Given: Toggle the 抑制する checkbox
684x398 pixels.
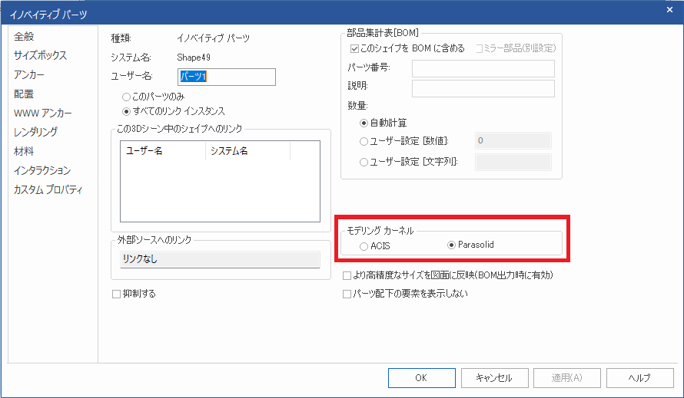Looking at the screenshot, I should [117, 294].
